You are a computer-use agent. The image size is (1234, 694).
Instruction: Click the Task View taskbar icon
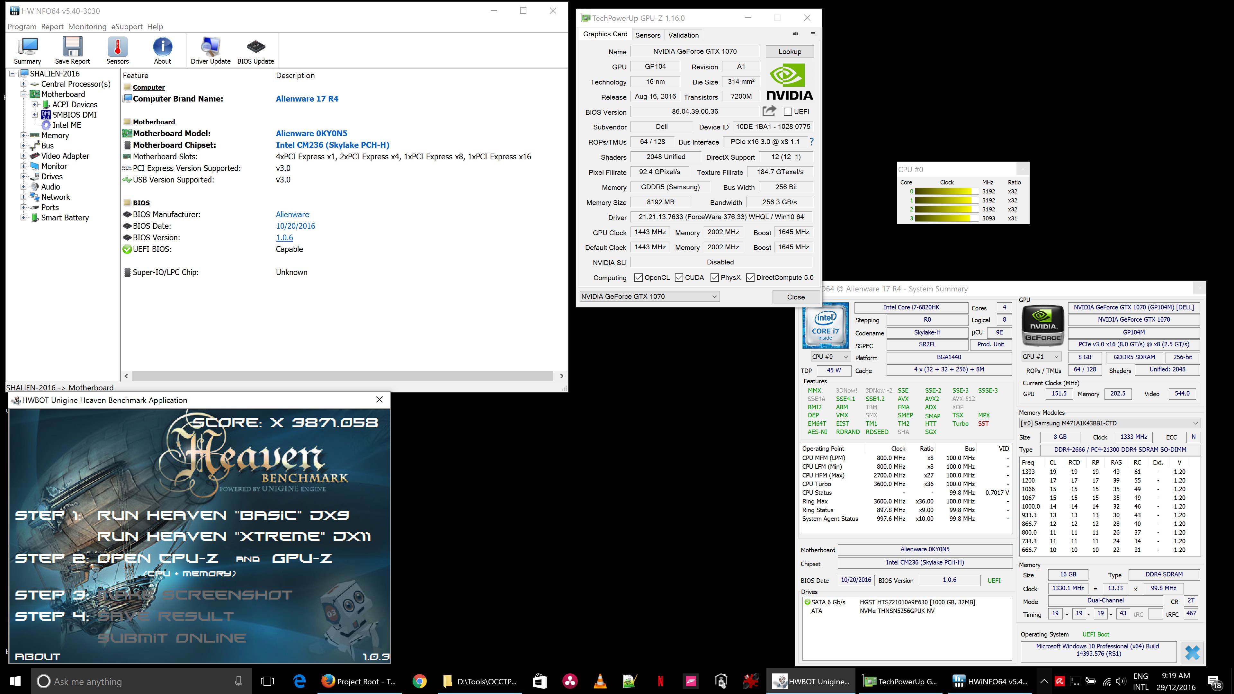[x=267, y=681]
